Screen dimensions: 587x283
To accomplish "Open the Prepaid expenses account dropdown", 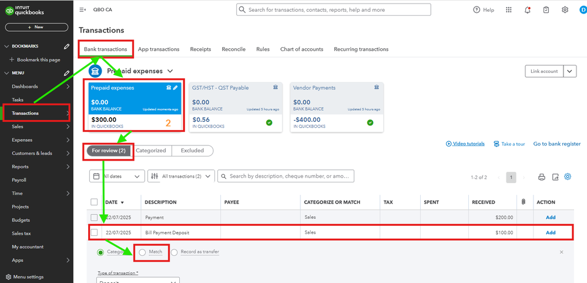I will point(170,71).
